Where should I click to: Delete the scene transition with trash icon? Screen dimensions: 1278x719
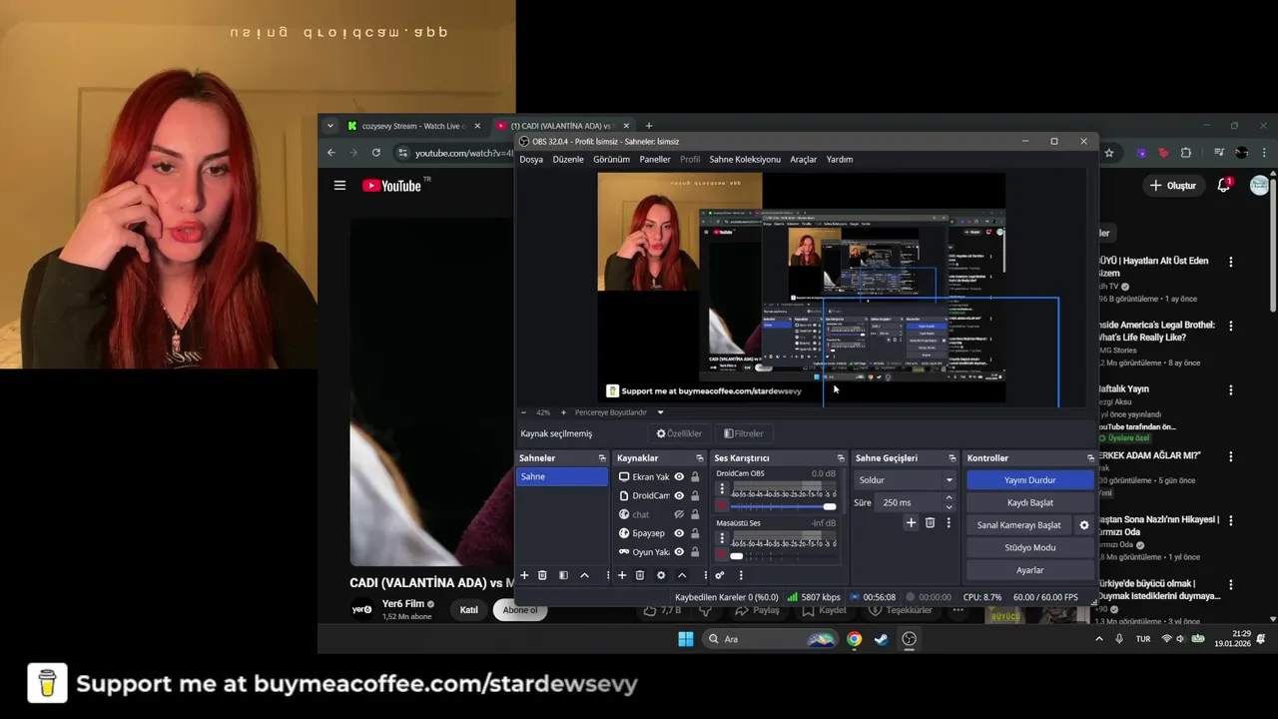click(x=930, y=522)
